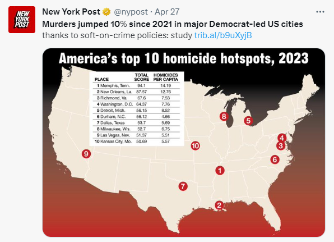This screenshot has height=242, width=334.
Task: Click map marker 2 near New Orleans
Action: (219, 206)
